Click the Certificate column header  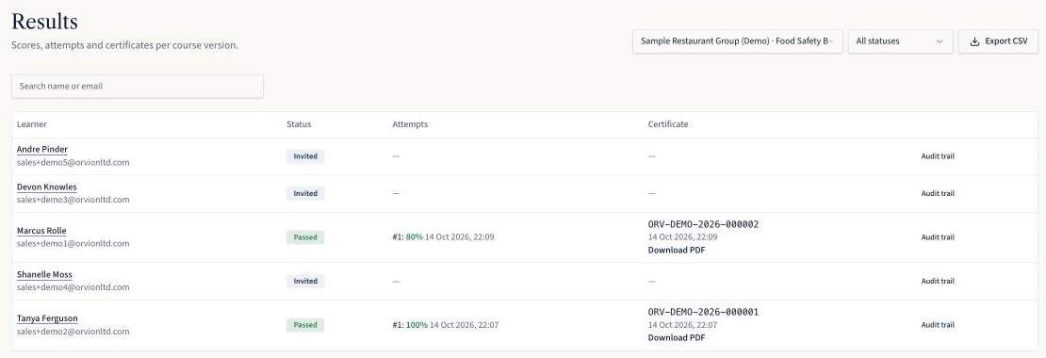tap(668, 124)
